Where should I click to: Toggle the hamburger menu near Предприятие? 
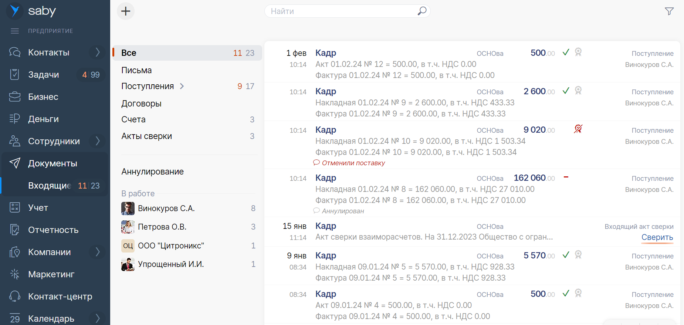click(x=15, y=31)
